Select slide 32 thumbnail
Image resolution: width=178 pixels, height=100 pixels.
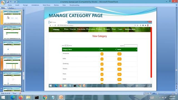[12, 33]
